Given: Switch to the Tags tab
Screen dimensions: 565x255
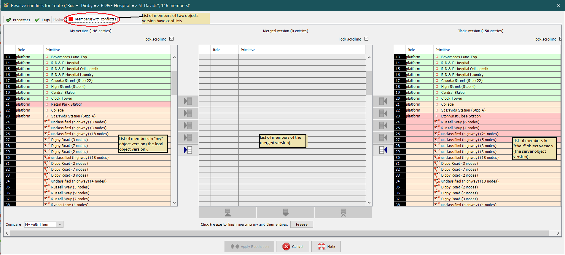Looking at the screenshot, I should tap(42, 20).
